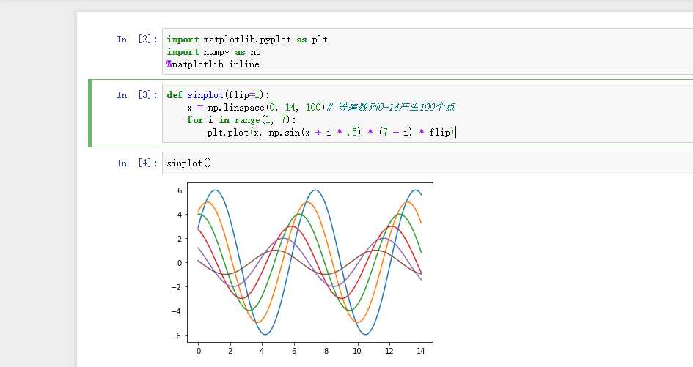Click the def sinplot(flip=1) line

(218, 95)
